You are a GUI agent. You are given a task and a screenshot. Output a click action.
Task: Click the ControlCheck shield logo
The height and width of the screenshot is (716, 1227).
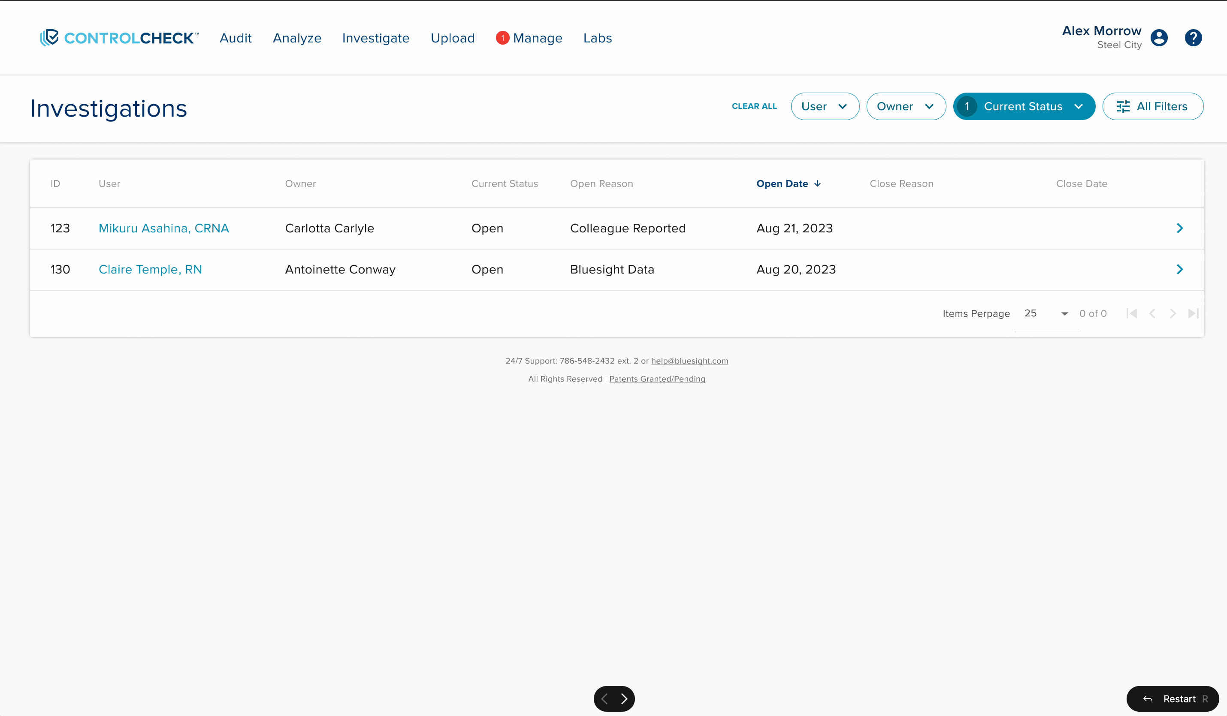click(x=49, y=37)
